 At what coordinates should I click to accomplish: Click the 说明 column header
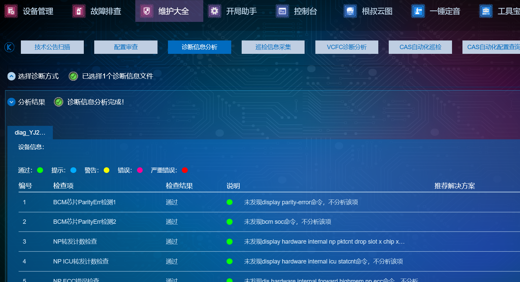[x=233, y=186]
